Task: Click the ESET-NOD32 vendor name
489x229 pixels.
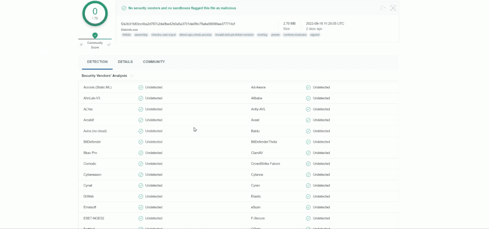Action: pyautogui.click(x=93, y=218)
